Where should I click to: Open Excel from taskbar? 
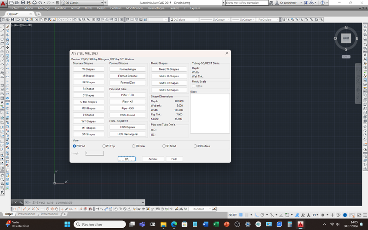[x=216, y=224]
